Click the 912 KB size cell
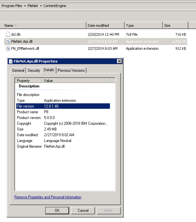196x222 pixels. [181, 48]
